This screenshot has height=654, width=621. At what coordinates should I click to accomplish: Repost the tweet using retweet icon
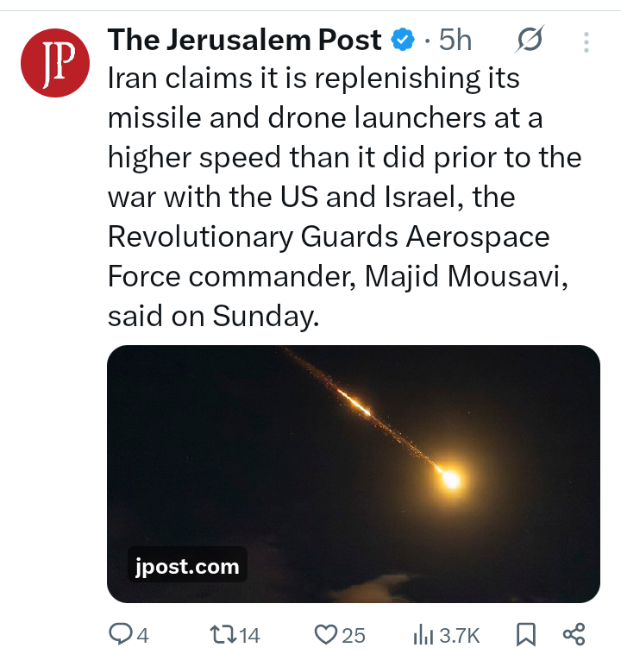[x=223, y=635]
